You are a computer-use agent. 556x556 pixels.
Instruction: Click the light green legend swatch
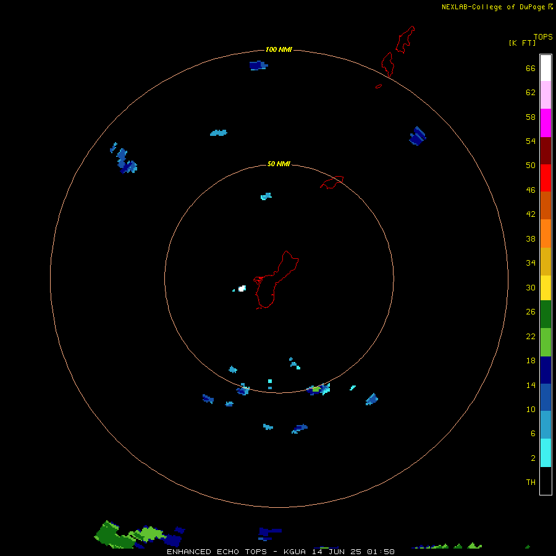click(x=545, y=342)
